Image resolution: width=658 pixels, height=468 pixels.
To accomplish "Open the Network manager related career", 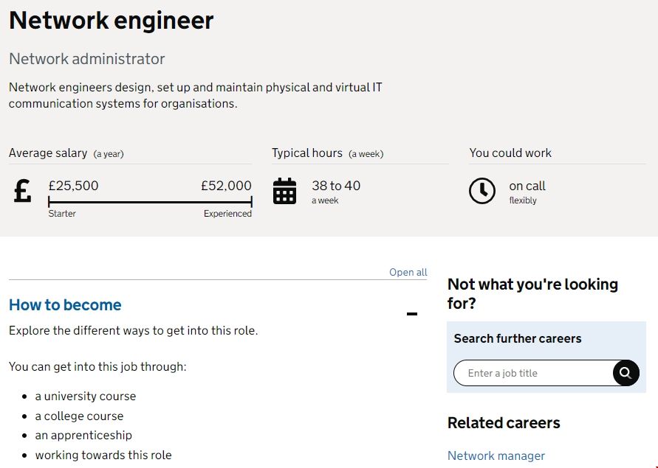I will [496, 455].
